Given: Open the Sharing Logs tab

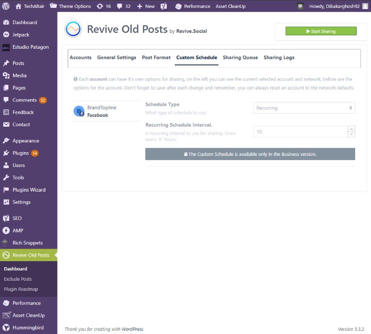Looking at the screenshot, I should pos(279,58).
